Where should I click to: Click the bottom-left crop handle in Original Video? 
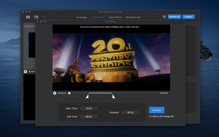click(x=28, y=58)
